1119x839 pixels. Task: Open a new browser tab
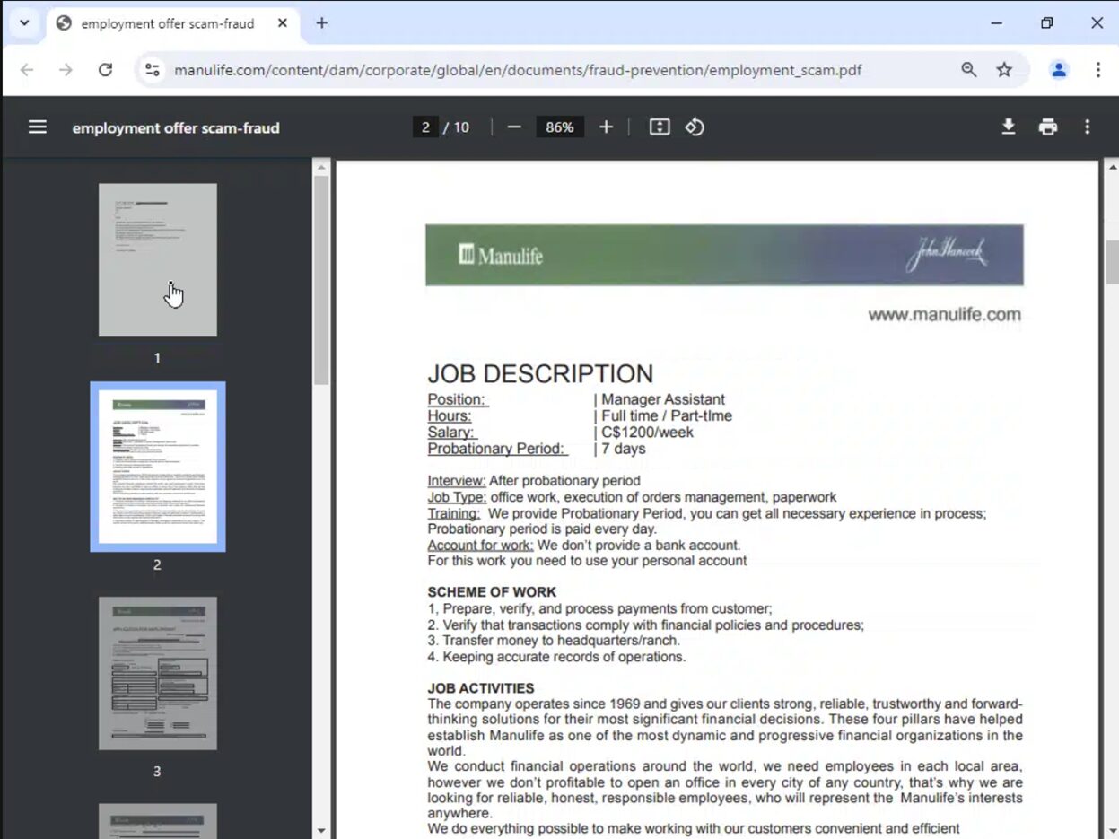[321, 23]
